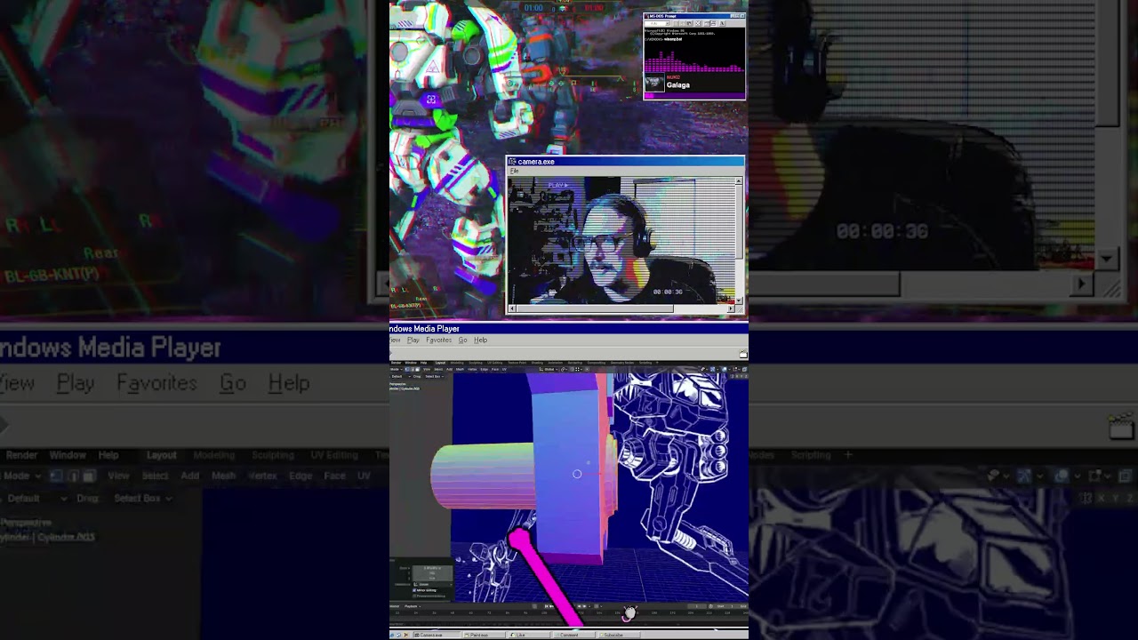The image size is (1138, 640).
Task: Click the full screen icon in MS-DOS Prompt toolbar
Action: pyautogui.click(x=698, y=23)
